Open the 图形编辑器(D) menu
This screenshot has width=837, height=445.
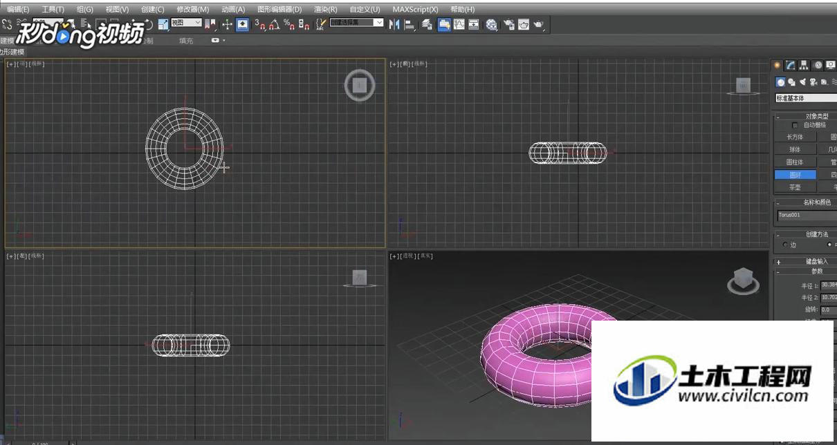tap(279, 10)
